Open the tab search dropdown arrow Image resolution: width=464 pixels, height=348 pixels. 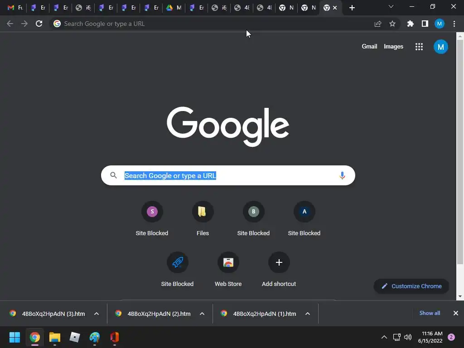pyautogui.click(x=391, y=6)
